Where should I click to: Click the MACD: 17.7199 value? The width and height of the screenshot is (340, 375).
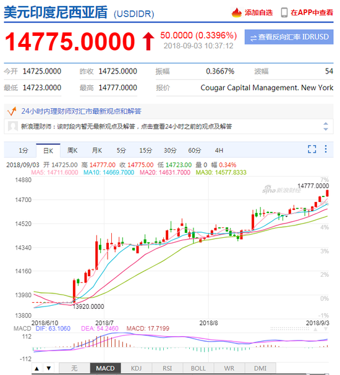[x=148, y=329]
